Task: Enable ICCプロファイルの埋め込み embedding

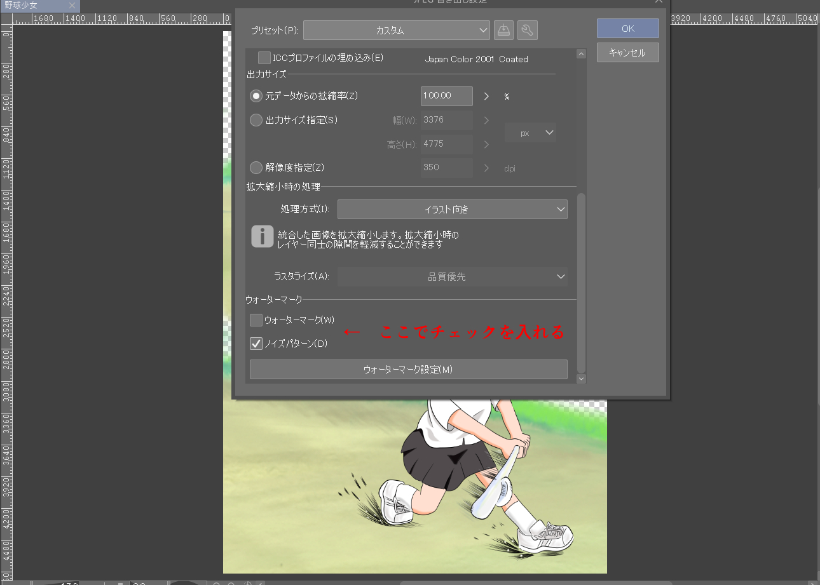Action: click(264, 57)
